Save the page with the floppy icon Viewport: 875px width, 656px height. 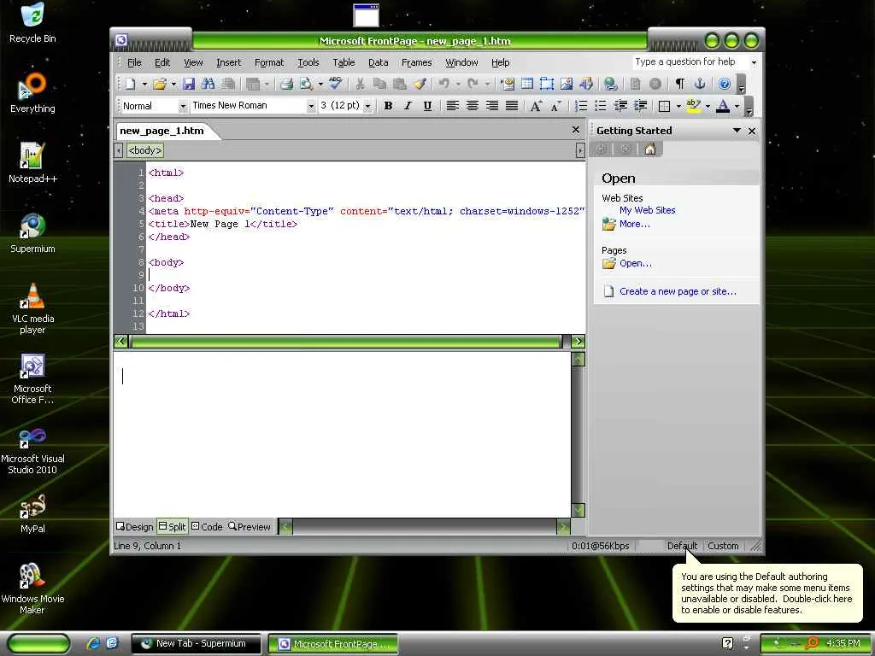[189, 85]
